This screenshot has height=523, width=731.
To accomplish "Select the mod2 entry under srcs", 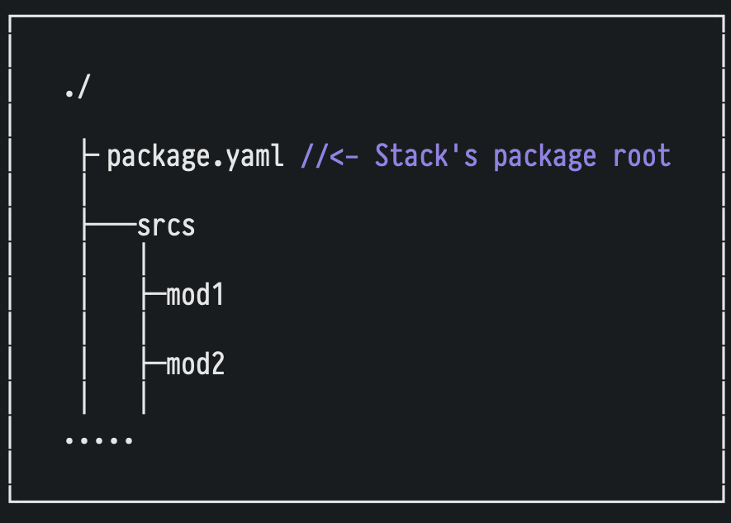I will tap(195, 364).
